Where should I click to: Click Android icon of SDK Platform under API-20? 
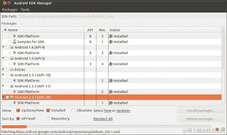click(14, 103)
